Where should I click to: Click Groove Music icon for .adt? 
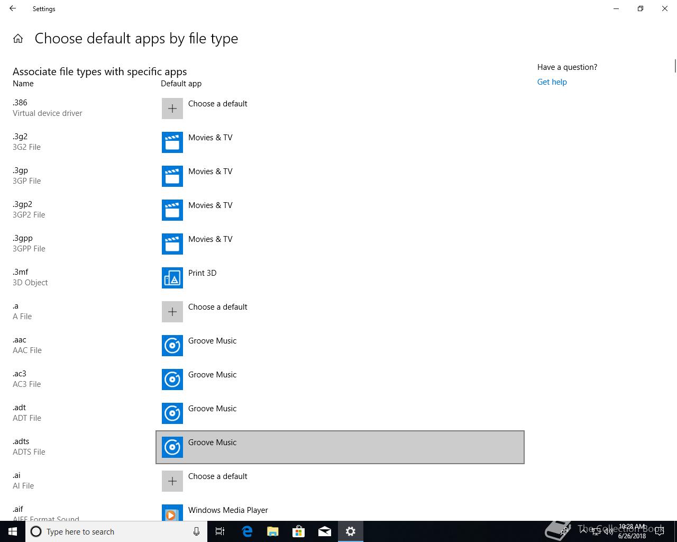(172, 413)
